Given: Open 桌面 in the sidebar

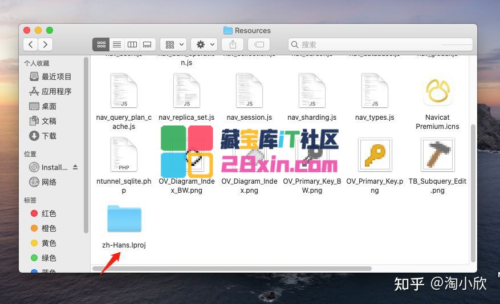Looking at the screenshot, I should (x=43, y=106).
